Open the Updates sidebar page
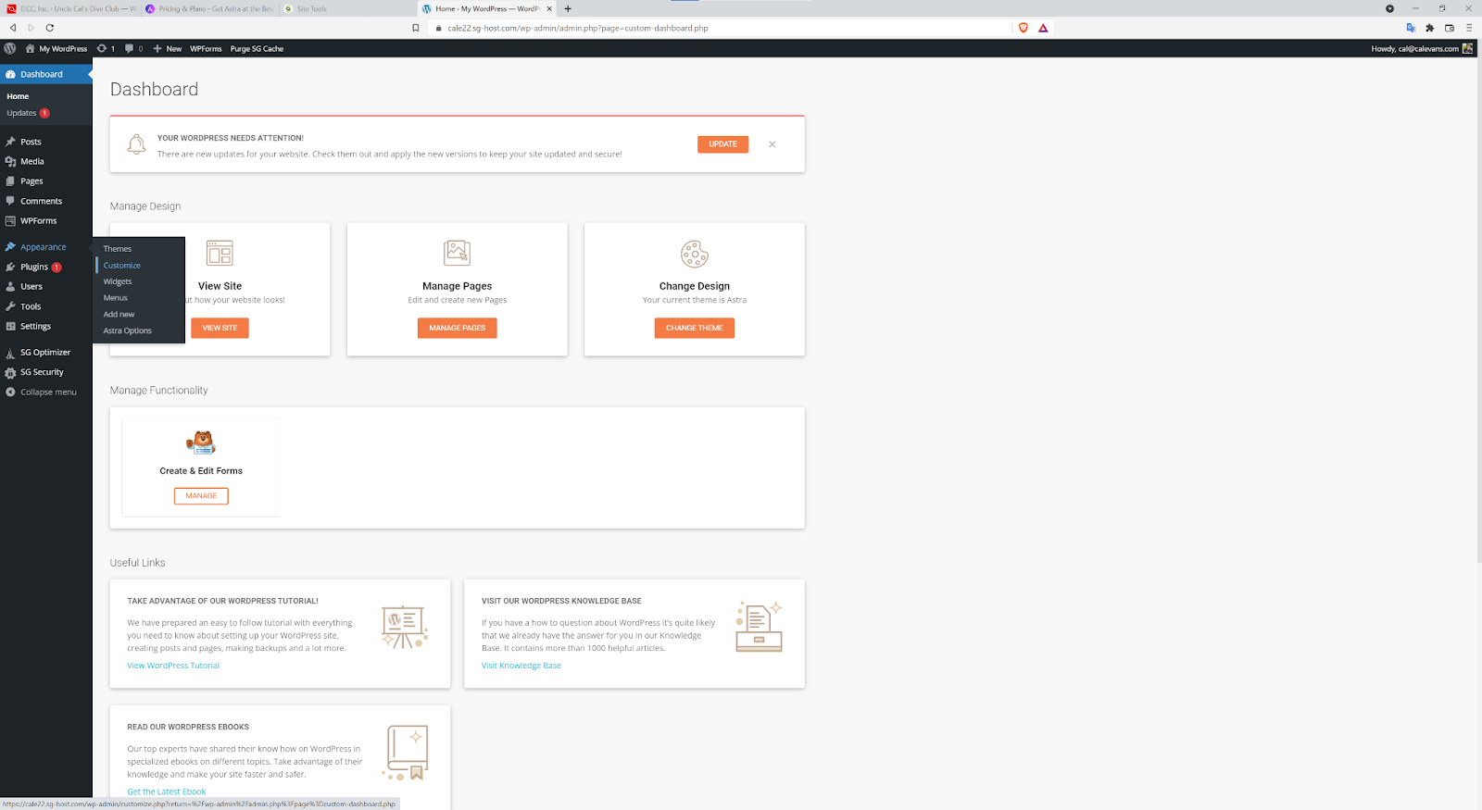Screen dimensions: 1482x810 click(x=28, y=113)
